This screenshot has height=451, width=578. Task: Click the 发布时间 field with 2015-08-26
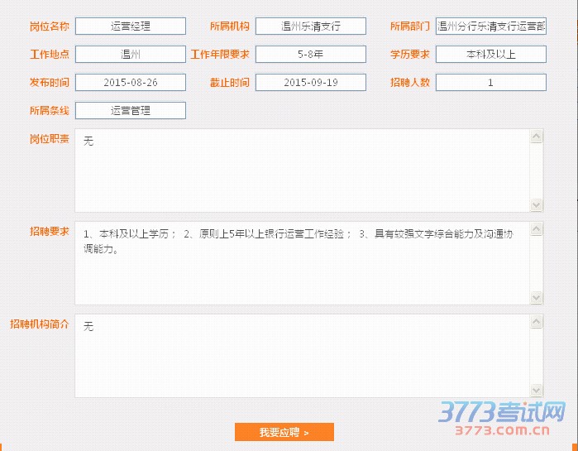click(131, 83)
